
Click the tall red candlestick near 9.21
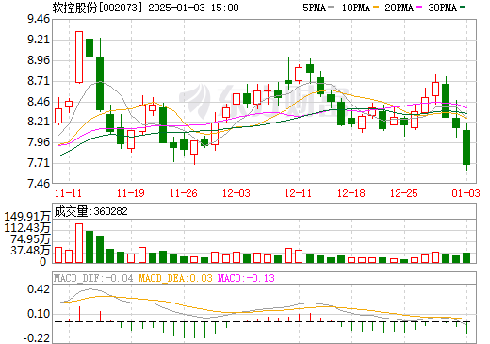coord(79,57)
